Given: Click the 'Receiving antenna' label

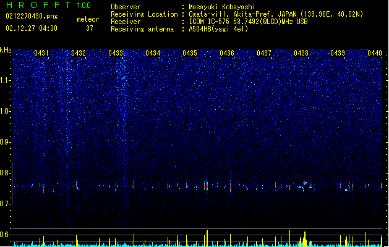Looking at the screenshot, I should [x=142, y=29].
